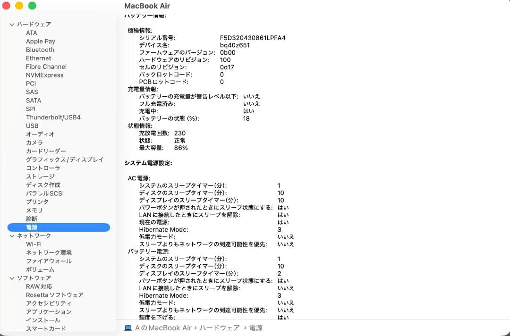
Task: Open グラフィックス/ディスプレイ details
Action: coord(64,160)
